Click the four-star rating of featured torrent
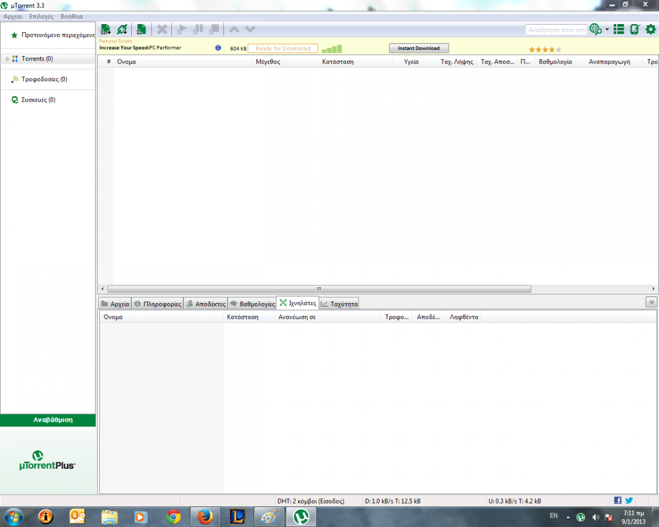The height and width of the screenshot is (527, 659). (x=545, y=49)
